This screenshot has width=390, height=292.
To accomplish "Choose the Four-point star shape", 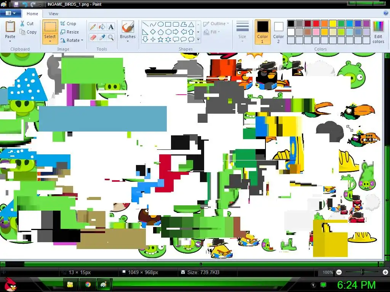I will 153,39.
